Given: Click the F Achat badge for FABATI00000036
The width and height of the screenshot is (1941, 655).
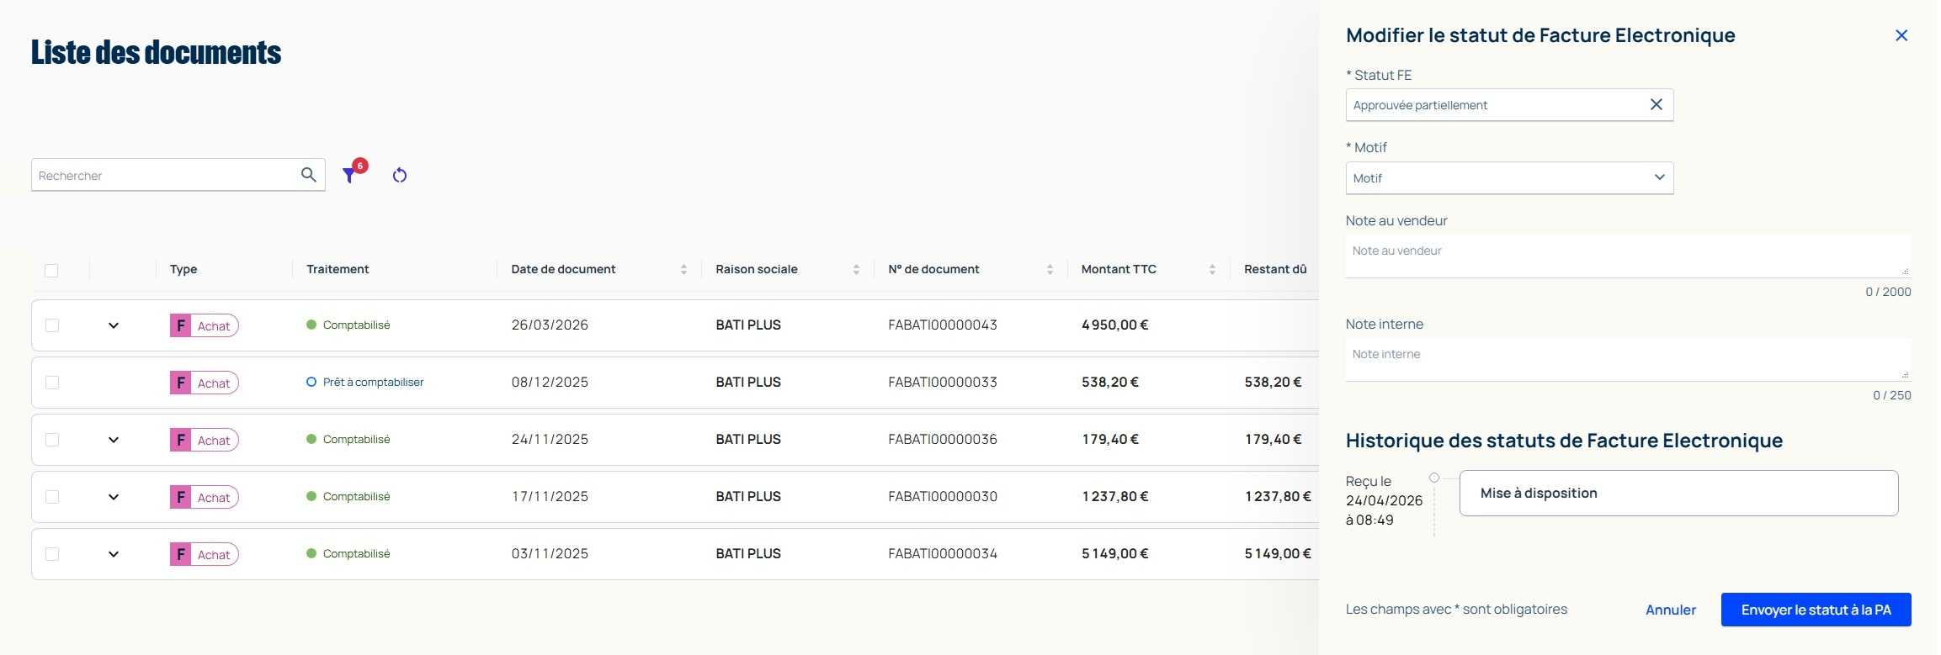Looking at the screenshot, I should pyautogui.click(x=205, y=440).
